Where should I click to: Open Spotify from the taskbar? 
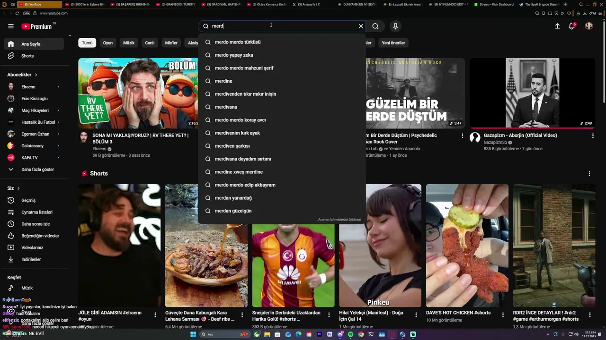(x=350, y=334)
